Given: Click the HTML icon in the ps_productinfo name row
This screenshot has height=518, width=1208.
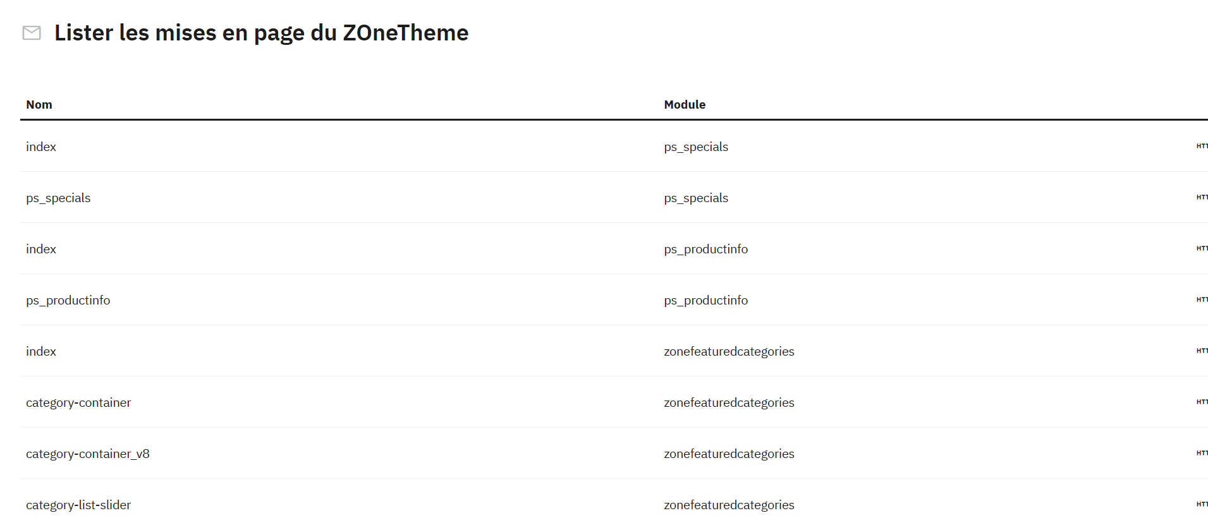Looking at the screenshot, I should tap(1202, 300).
